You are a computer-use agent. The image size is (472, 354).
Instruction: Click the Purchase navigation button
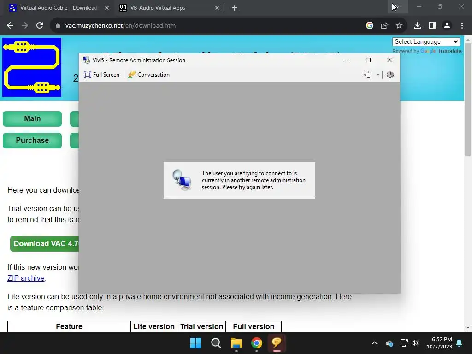coord(32,140)
